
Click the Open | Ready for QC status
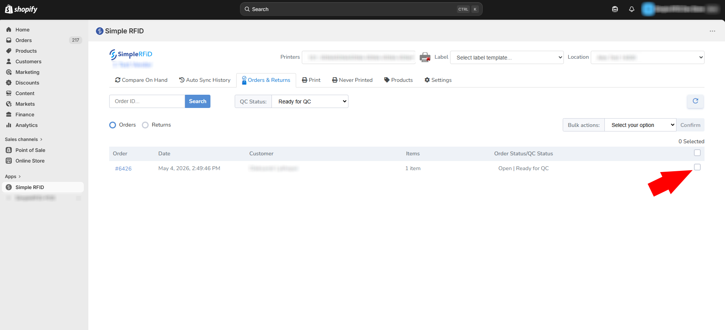click(x=524, y=168)
